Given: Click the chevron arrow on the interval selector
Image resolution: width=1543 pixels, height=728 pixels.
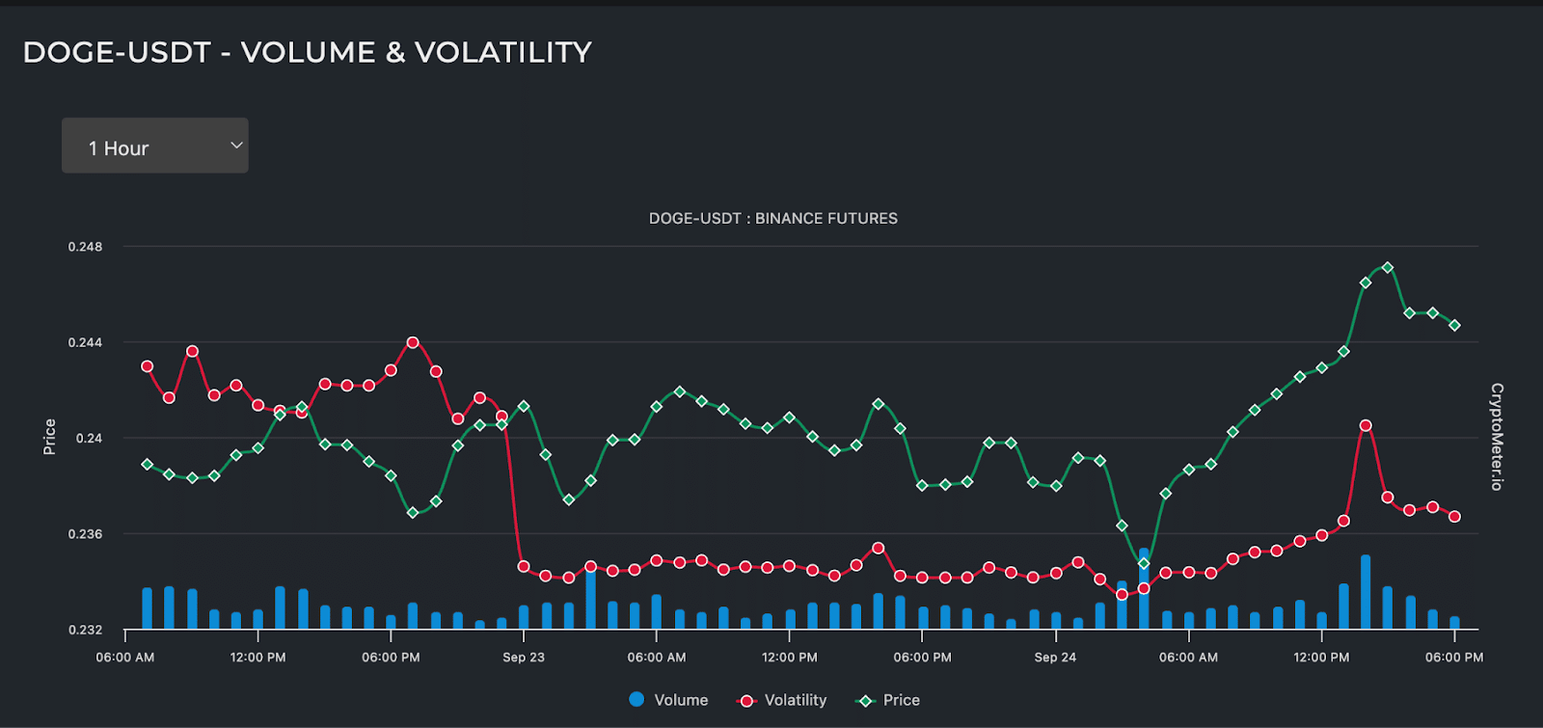Looking at the screenshot, I should tap(235, 144).
